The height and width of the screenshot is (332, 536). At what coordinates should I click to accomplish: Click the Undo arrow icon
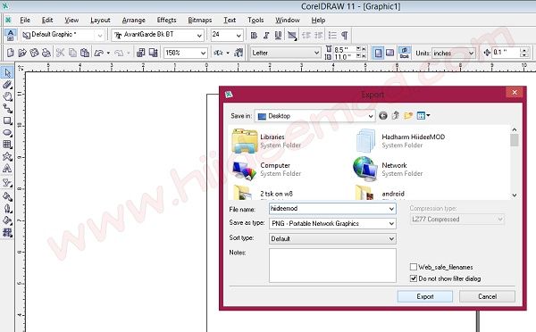point(99,53)
